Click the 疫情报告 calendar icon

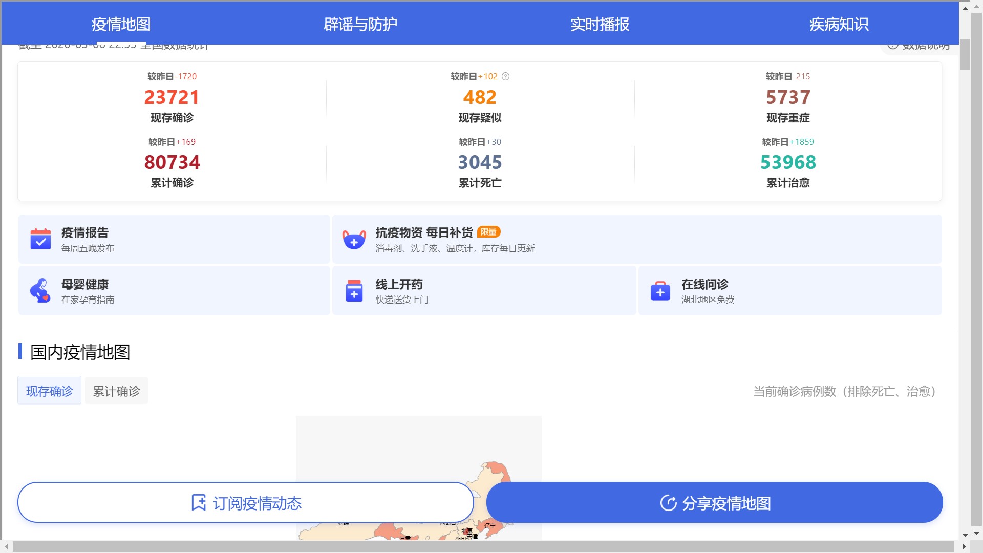[40, 239]
